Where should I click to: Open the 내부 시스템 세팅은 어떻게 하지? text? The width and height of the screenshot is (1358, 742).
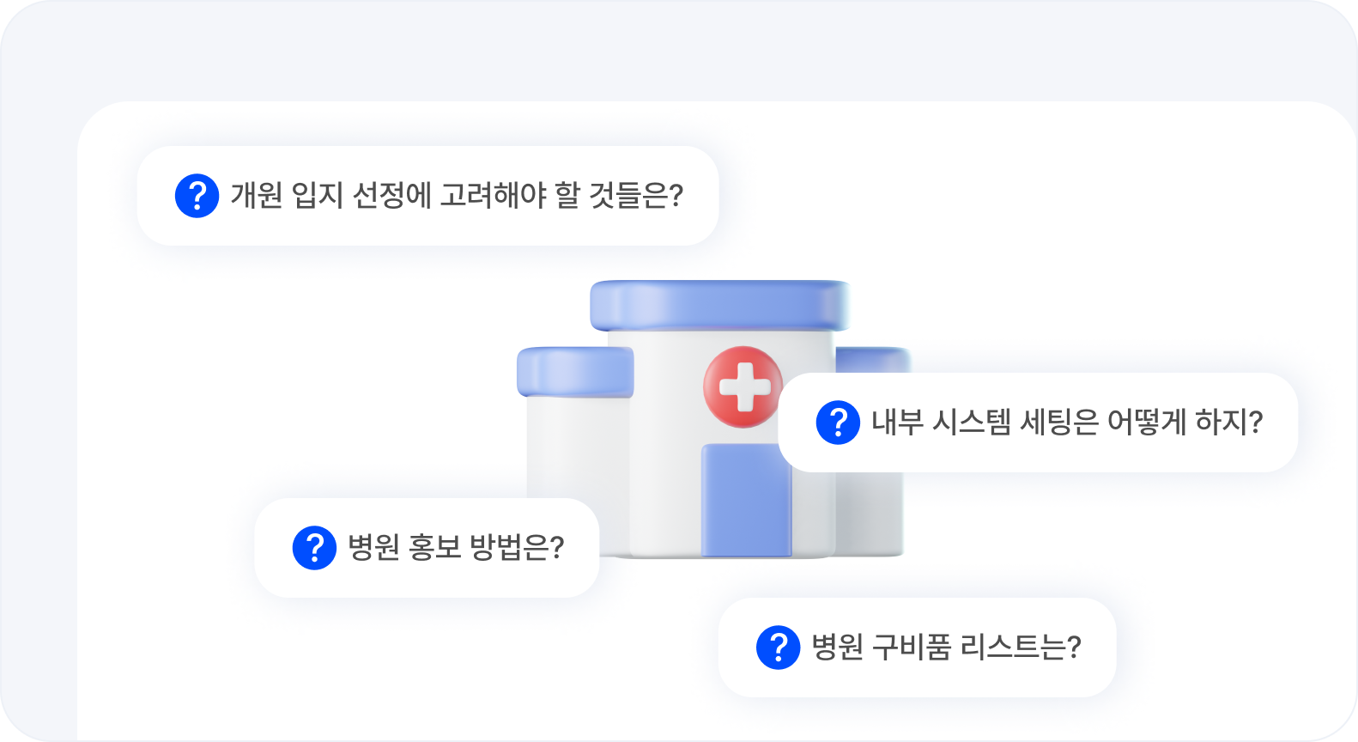(x=1067, y=423)
